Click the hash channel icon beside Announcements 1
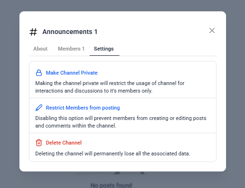 [x=33, y=32]
